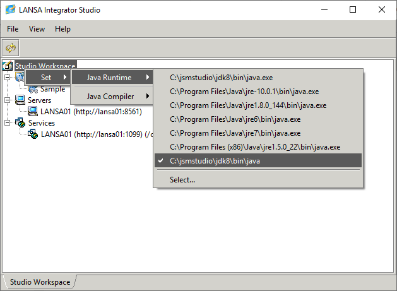
Task: Select the Servers tree label
Action: click(40, 100)
